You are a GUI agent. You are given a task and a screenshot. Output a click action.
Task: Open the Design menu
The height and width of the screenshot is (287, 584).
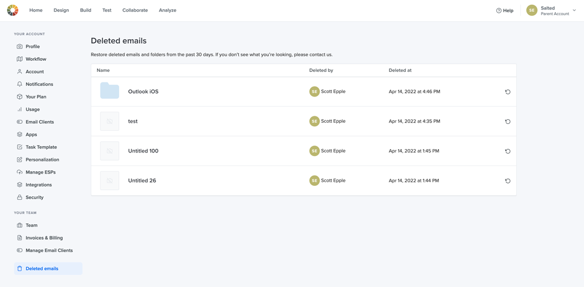tap(61, 11)
